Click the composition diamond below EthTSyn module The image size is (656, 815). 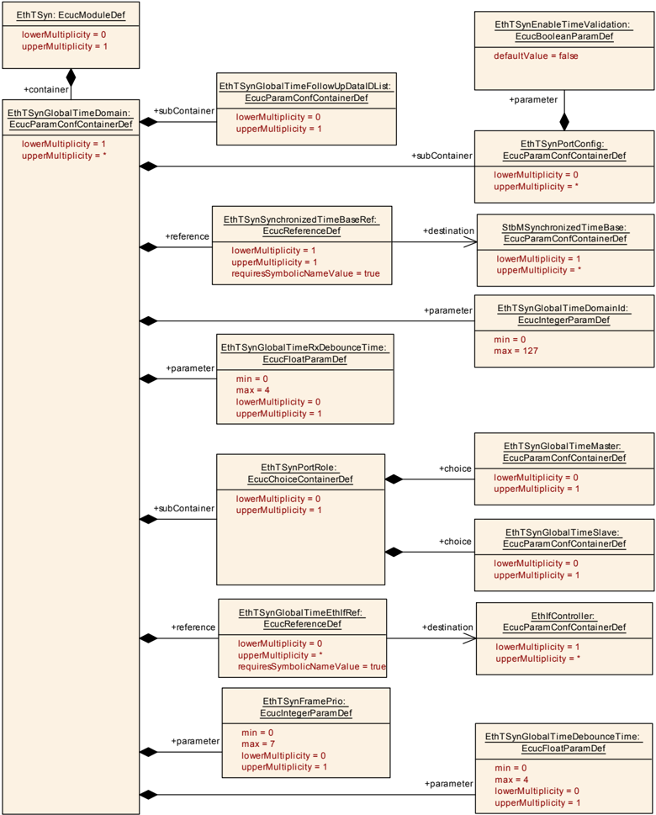[x=71, y=77]
